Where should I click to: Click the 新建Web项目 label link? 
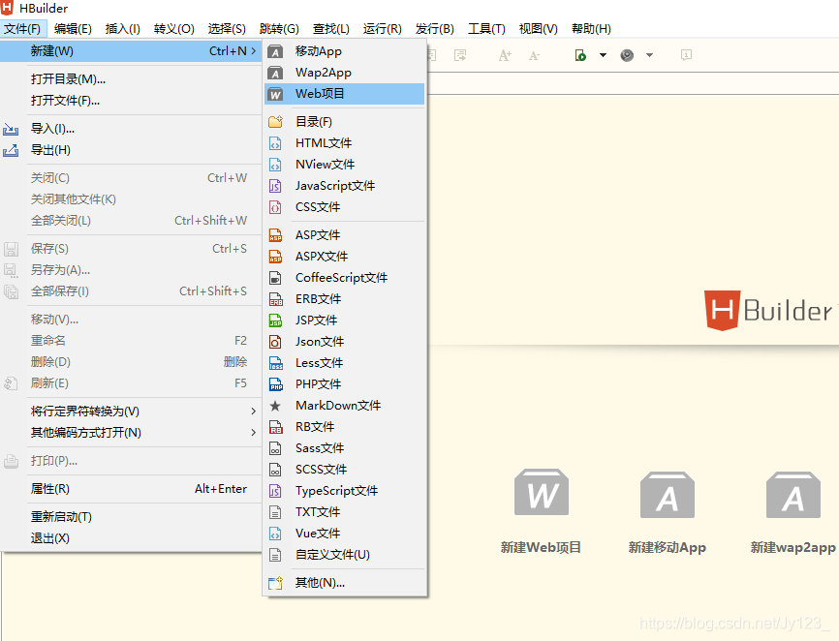(x=541, y=547)
